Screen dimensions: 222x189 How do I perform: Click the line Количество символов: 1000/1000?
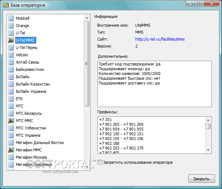130,73
